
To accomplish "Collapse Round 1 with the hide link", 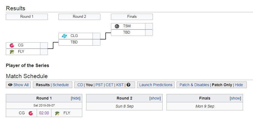I will pyautogui.click(x=76, y=98).
